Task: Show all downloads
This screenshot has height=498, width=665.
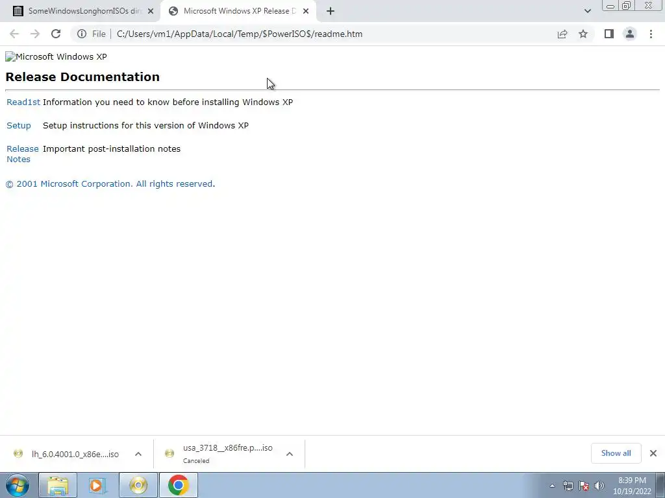Action: pos(616,453)
